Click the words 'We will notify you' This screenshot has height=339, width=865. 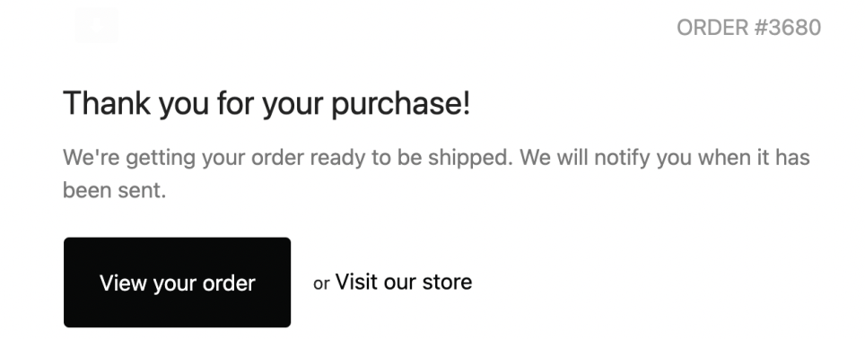pyautogui.click(x=605, y=158)
